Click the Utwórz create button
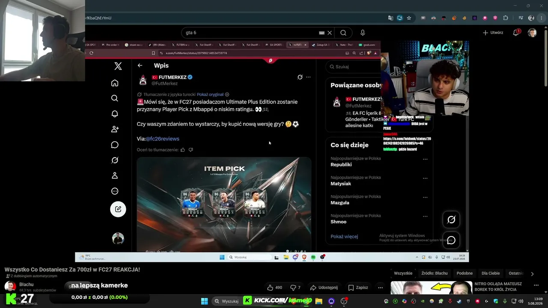 coord(493,33)
